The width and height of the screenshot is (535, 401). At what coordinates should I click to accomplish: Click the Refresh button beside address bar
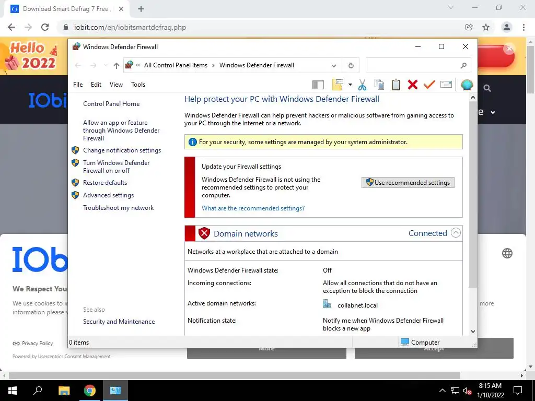tap(351, 65)
